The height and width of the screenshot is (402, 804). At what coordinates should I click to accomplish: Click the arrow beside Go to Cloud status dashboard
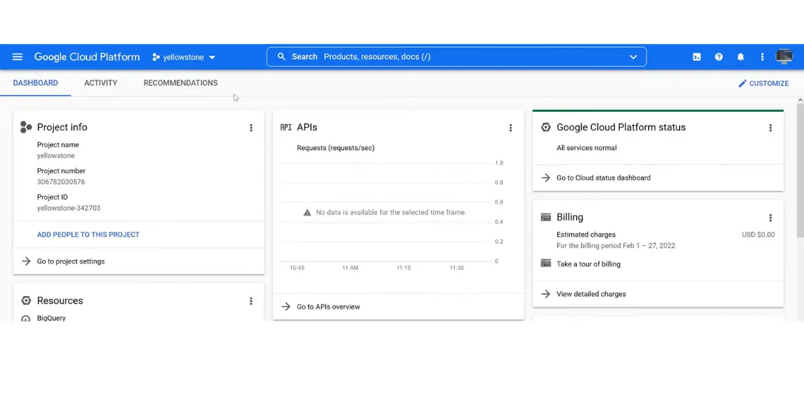[546, 178]
